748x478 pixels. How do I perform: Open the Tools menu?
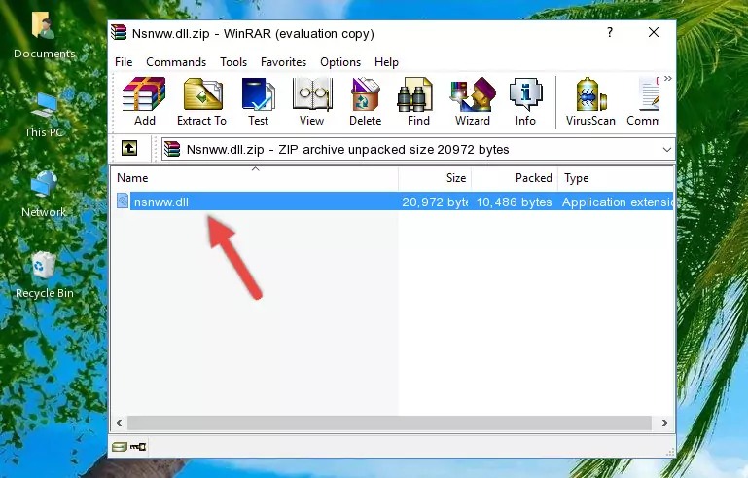tap(233, 62)
